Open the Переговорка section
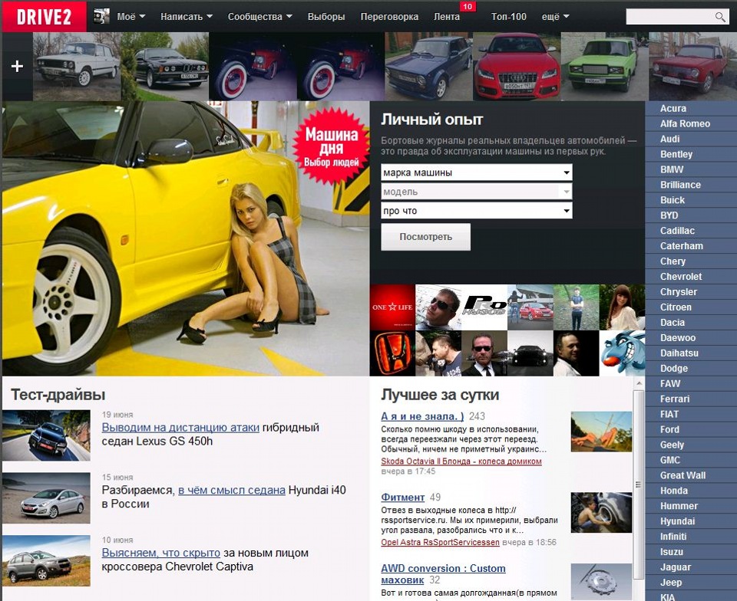This screenshot has width=737, height=601. [x=389, y=16]
